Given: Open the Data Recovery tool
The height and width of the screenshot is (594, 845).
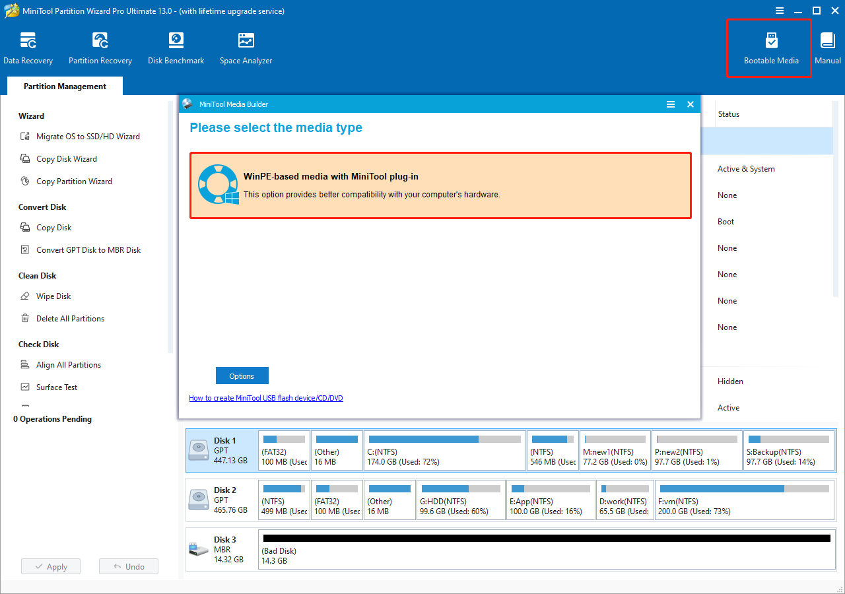Looking at the screenshot, I should 28,46.
